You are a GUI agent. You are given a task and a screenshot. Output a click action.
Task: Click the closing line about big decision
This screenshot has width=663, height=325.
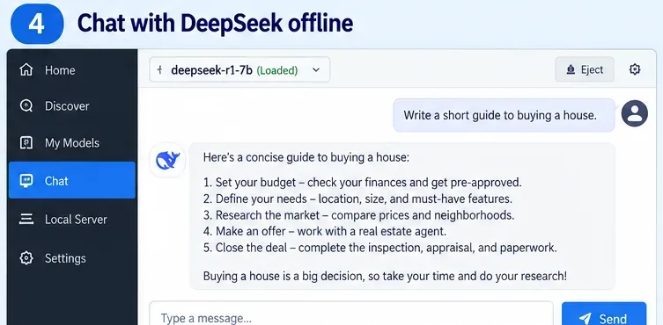pyautogui.click(x=385, y=277)
